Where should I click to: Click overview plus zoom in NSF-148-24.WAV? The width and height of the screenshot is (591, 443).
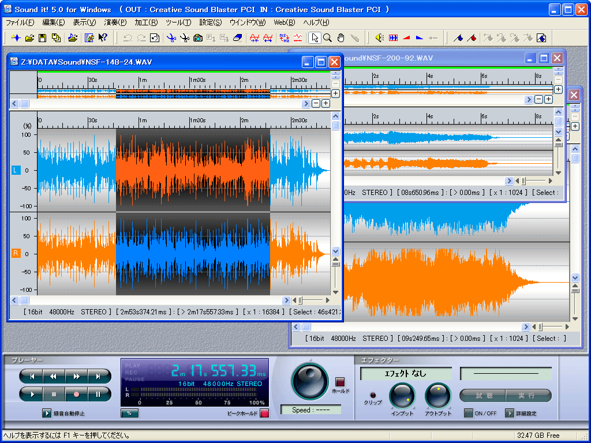pyautogui.click(x=326, y=104)
